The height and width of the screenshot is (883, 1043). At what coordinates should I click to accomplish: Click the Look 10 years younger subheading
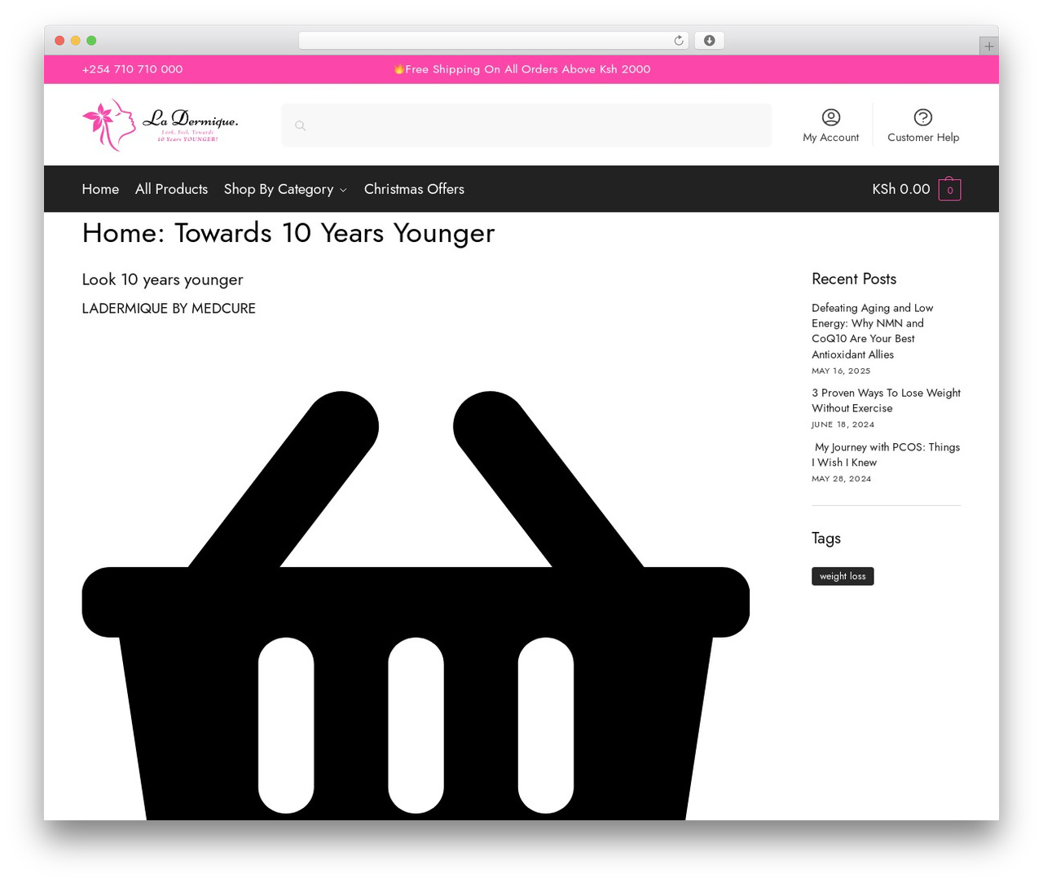coord(162,279)
